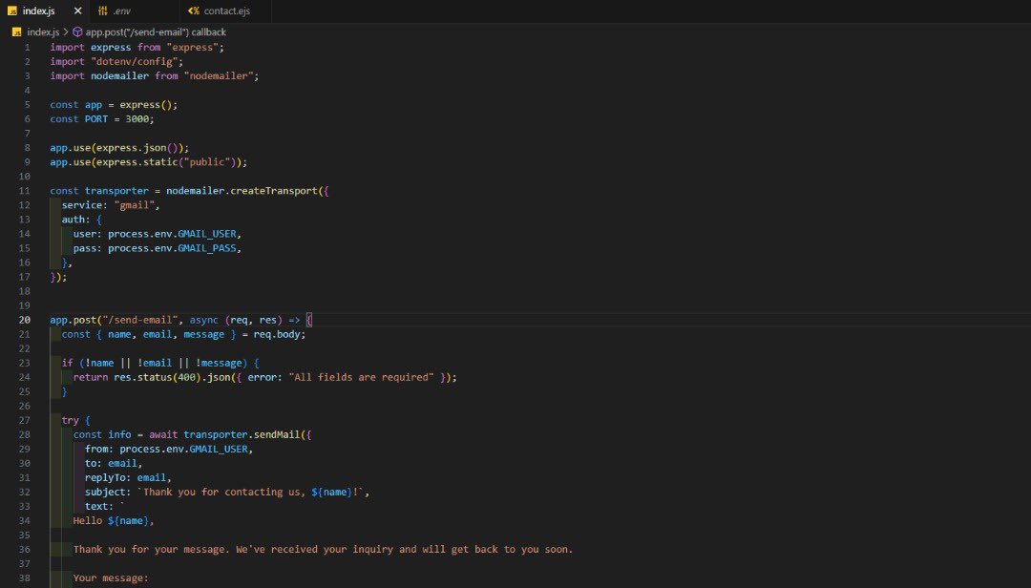The image size is (1031, 588).
Task: Click line number 27 next to try block
Action: pos(24,419)
